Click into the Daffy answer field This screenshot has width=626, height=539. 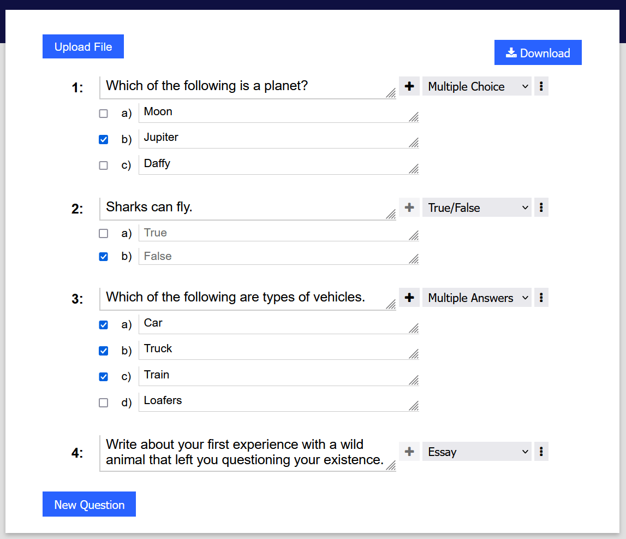(x=279, y=164)
